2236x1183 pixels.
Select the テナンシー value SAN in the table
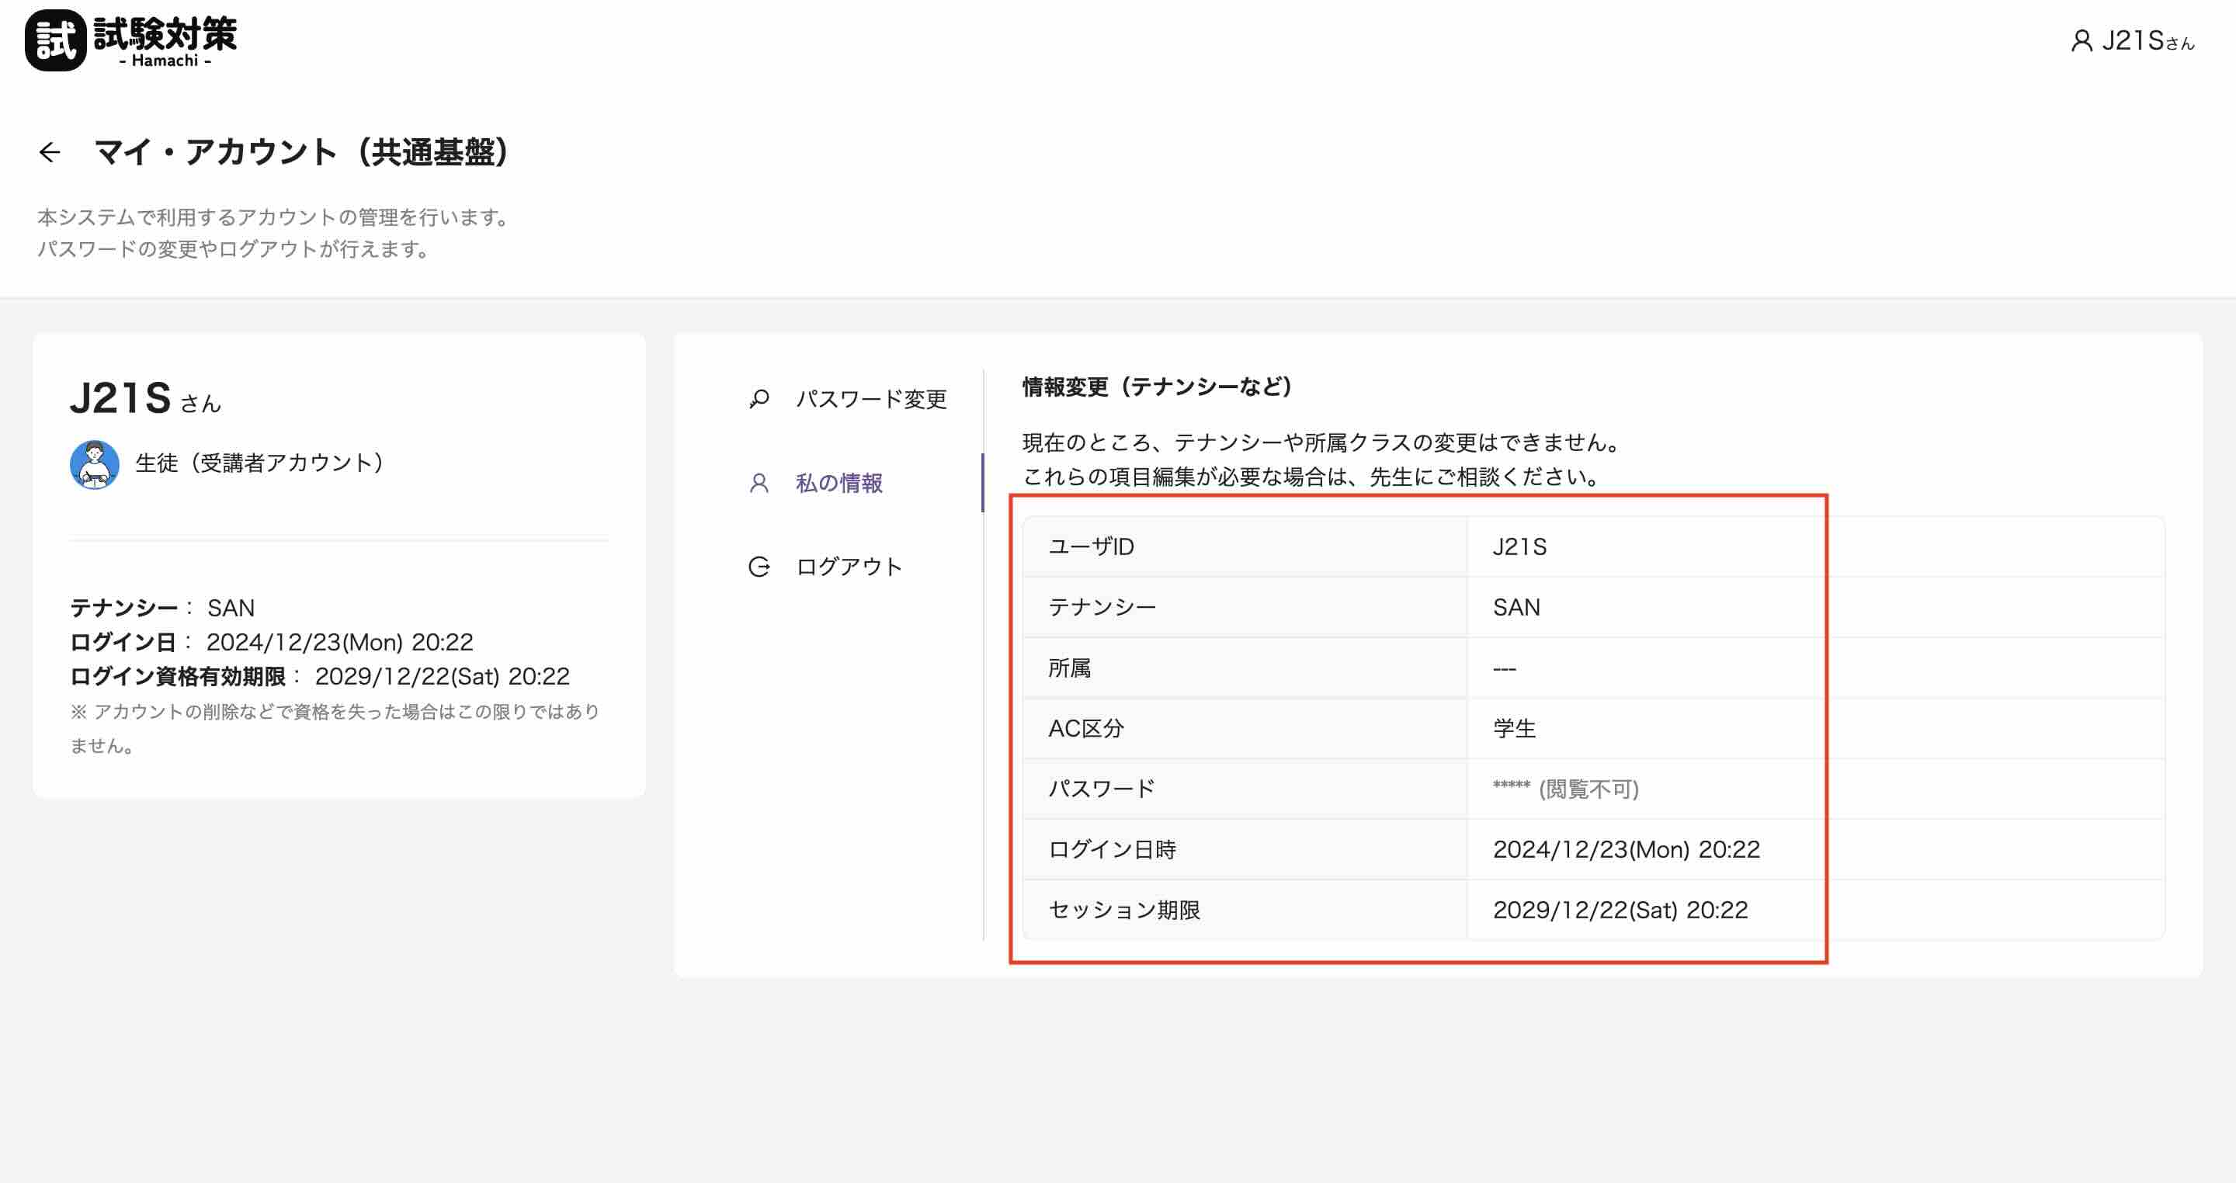[1516, 607]
